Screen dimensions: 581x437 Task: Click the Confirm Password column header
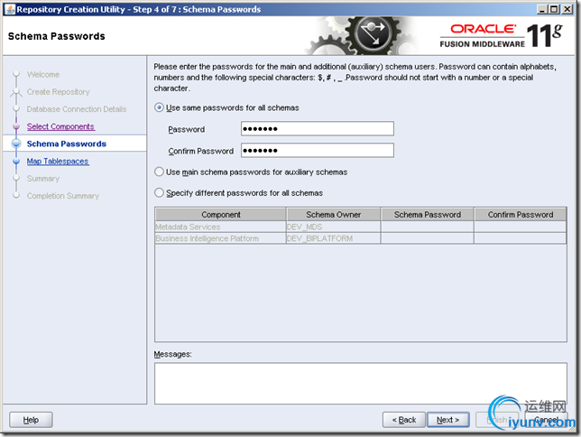pyautogui.click(x=521, y=214)
